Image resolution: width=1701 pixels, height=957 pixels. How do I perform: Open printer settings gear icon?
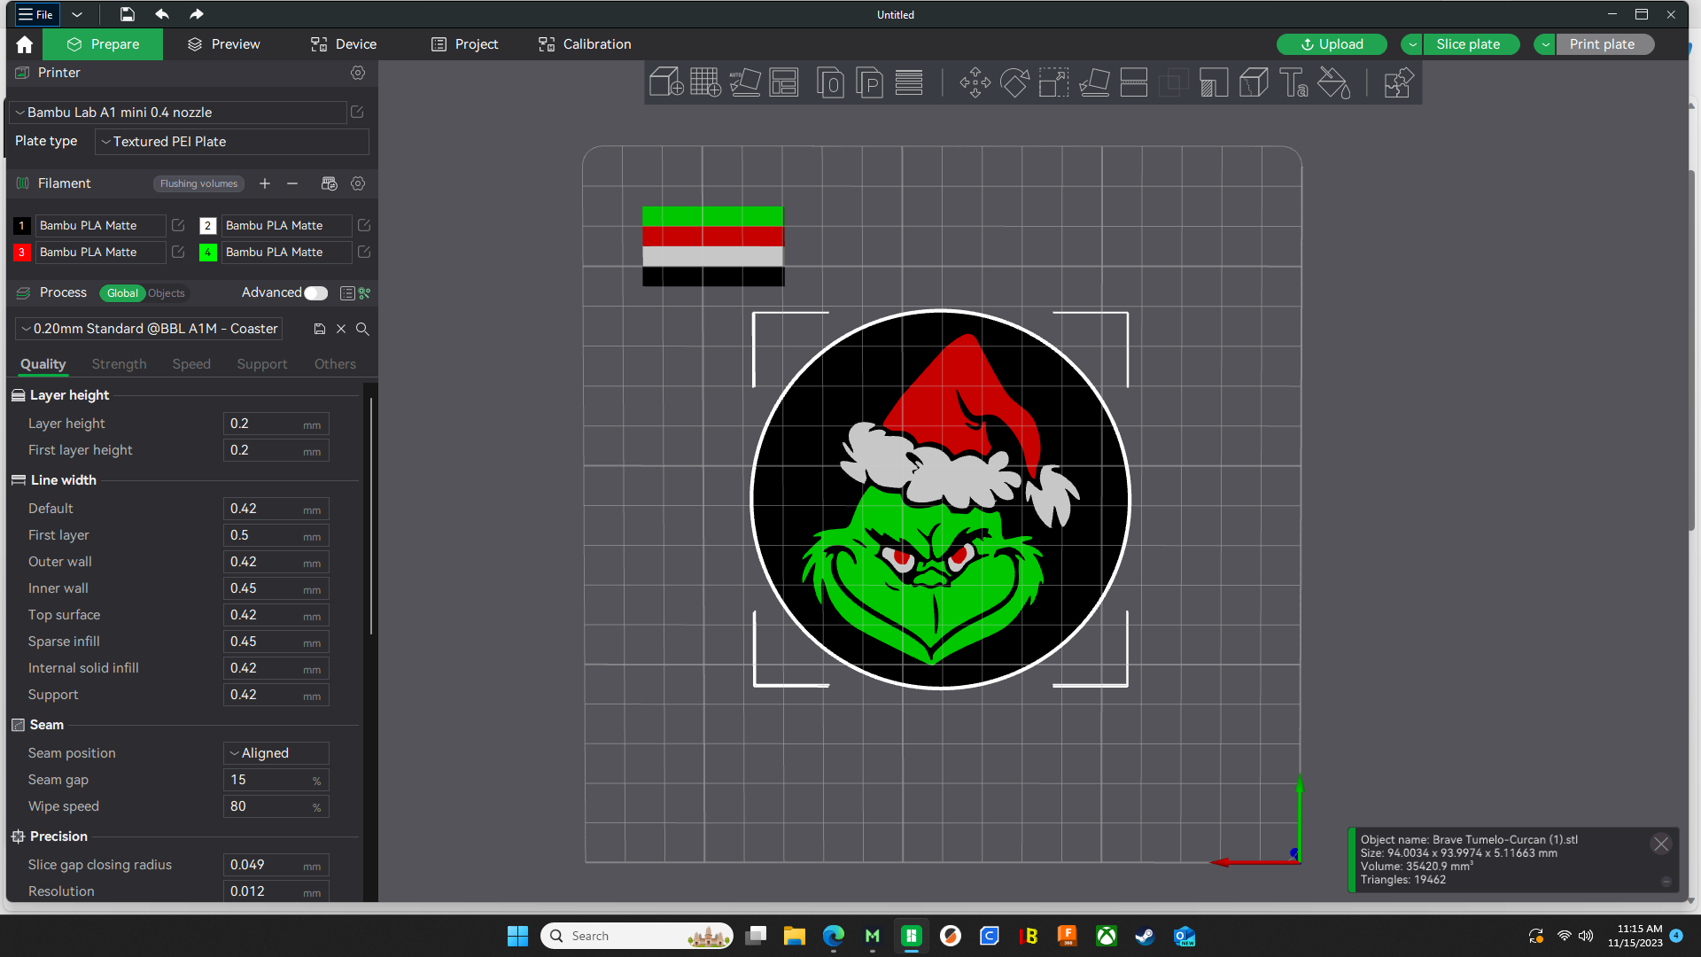[x=358, y=73]
